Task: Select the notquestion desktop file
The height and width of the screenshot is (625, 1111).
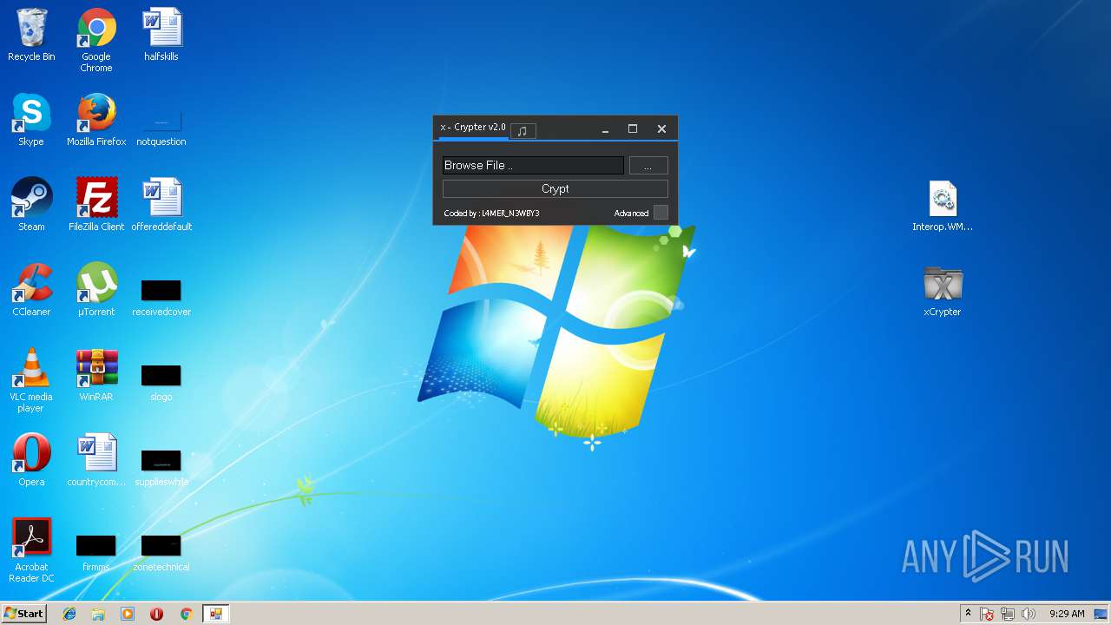Action: pyautogui.click(x=161, y=126)
